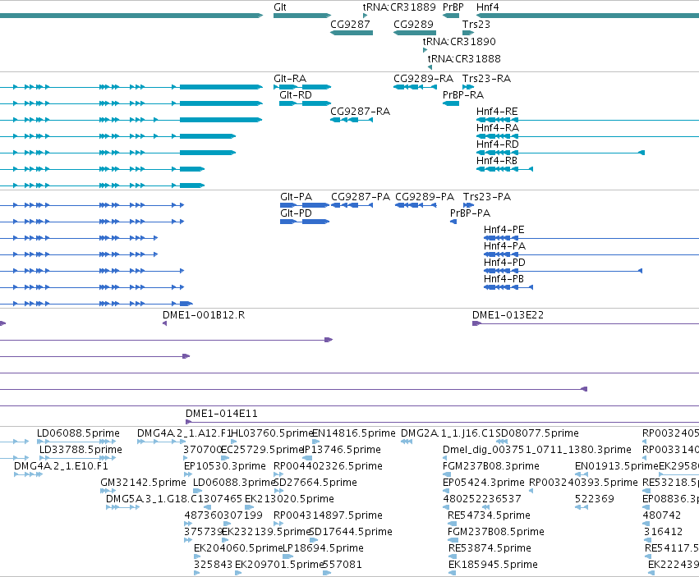Click the Hnf4-PD protein label

[x=504, y=263]
